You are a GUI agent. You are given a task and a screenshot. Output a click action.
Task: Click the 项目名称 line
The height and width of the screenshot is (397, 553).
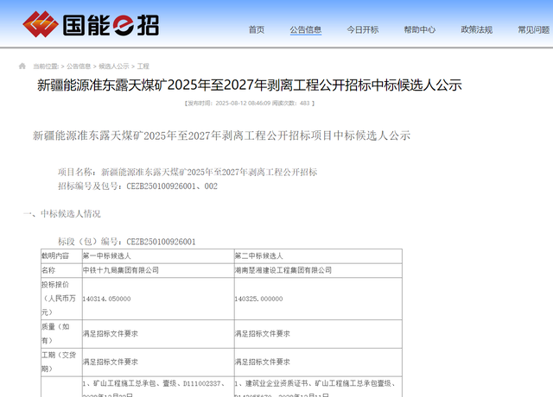[188, 172]
